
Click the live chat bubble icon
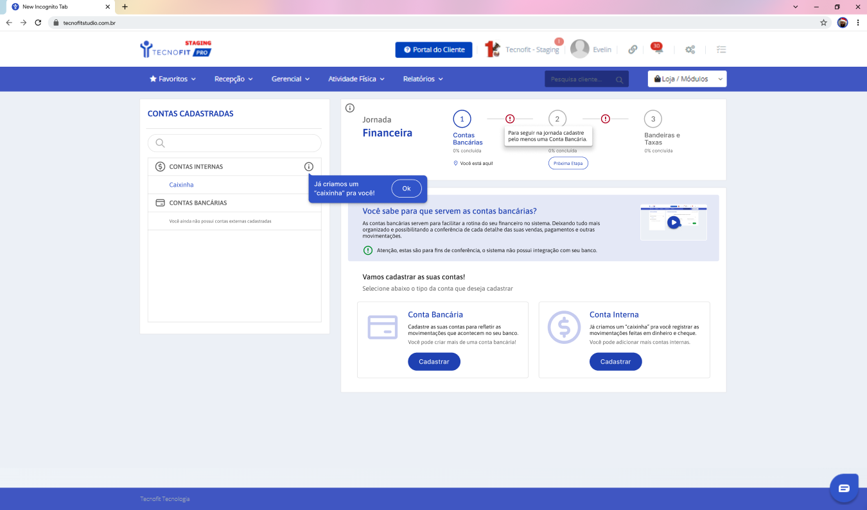tap(843, 488)
